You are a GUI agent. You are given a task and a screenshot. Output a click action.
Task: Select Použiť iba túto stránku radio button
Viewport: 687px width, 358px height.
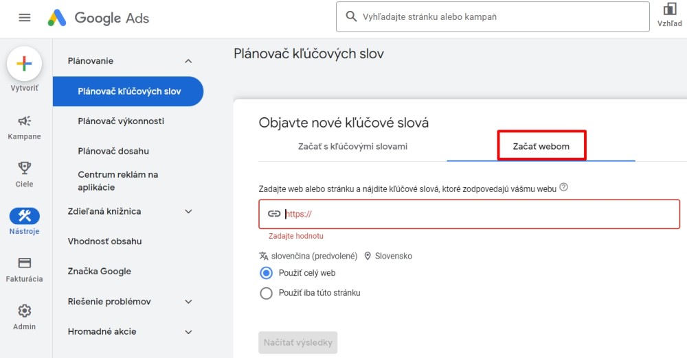(x=266, y=293)
